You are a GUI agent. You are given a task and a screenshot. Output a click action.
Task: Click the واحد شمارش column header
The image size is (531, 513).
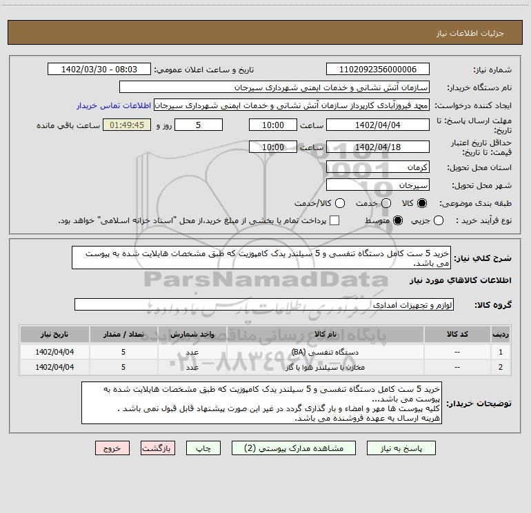pos(192,334)
